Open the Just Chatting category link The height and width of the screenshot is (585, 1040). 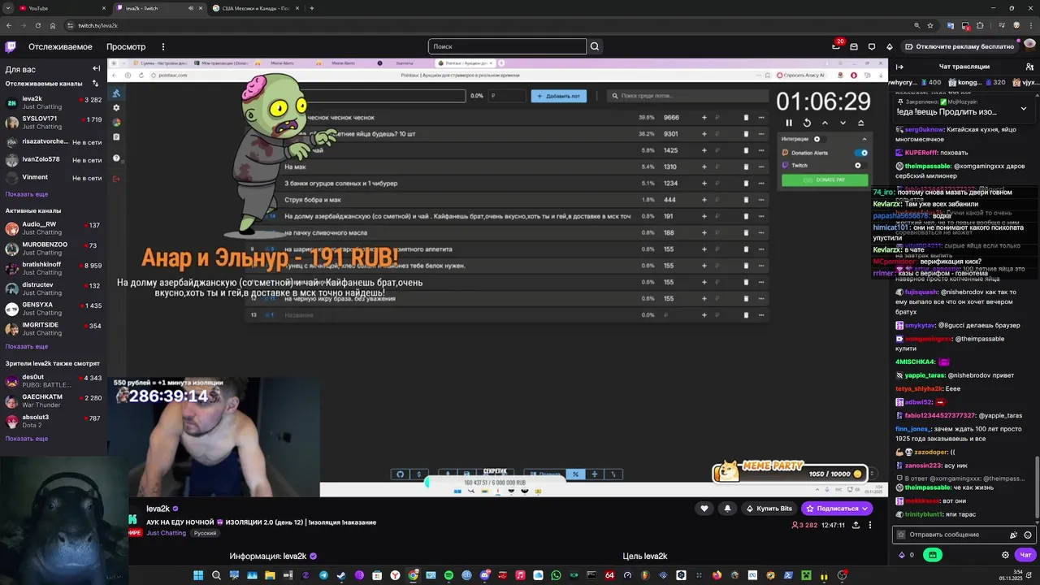(x=167, y=533)
